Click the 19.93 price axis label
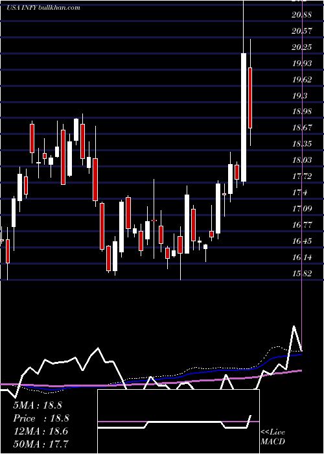The height and width of the screenshot is (454, 324). [302, 63]
